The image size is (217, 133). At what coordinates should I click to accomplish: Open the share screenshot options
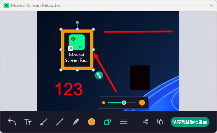click(x=146, y=122)
